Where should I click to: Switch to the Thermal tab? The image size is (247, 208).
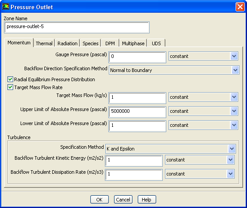tap(44, 43)
